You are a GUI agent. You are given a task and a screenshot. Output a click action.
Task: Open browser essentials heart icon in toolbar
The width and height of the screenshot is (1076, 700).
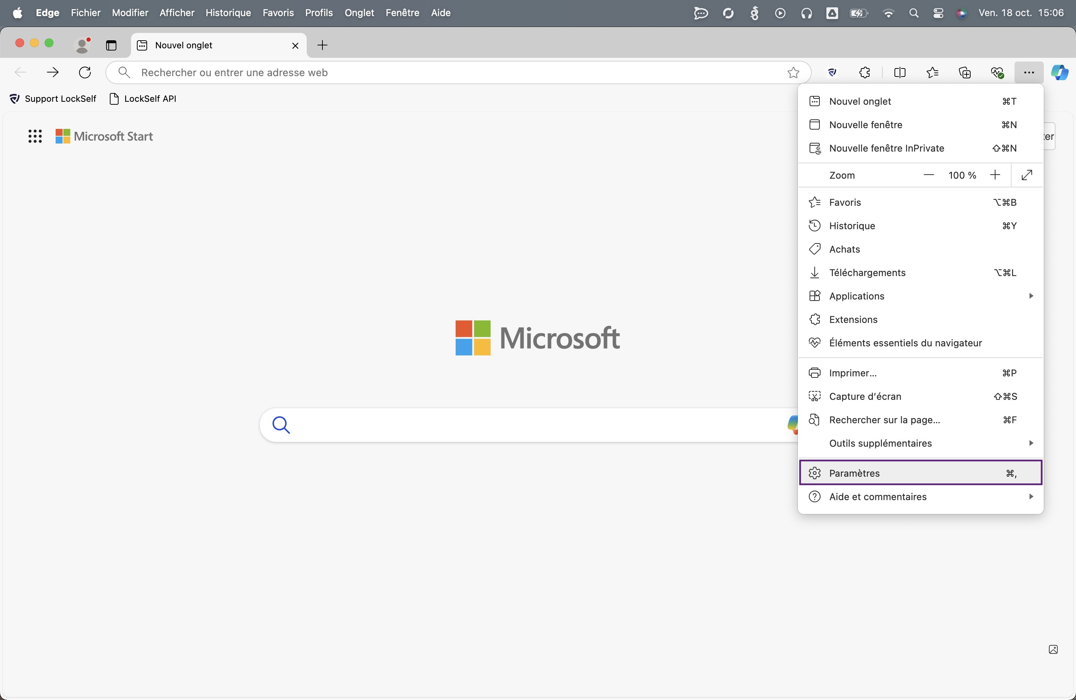pos(997,72)
